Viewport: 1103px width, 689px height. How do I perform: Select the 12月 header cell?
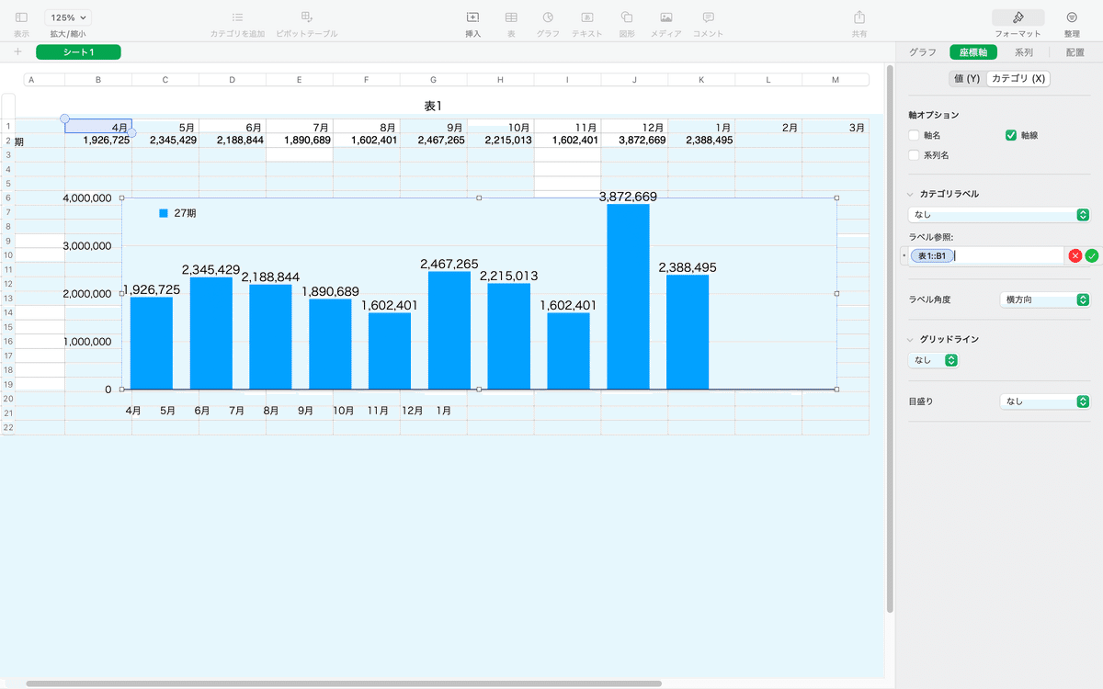(x=634, y=127)
